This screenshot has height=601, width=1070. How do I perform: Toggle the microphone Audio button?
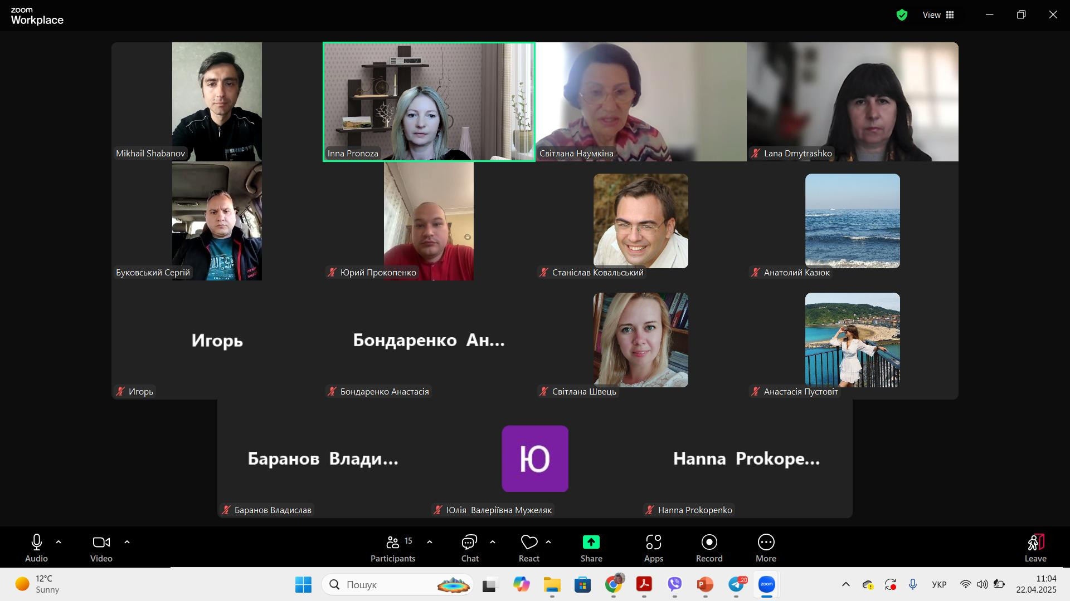tap(36, 548)
